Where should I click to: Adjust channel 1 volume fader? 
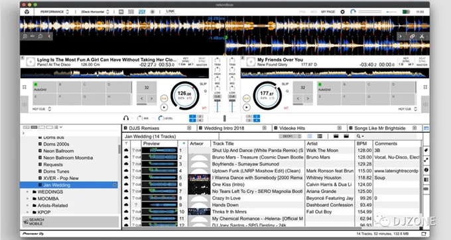217,101
